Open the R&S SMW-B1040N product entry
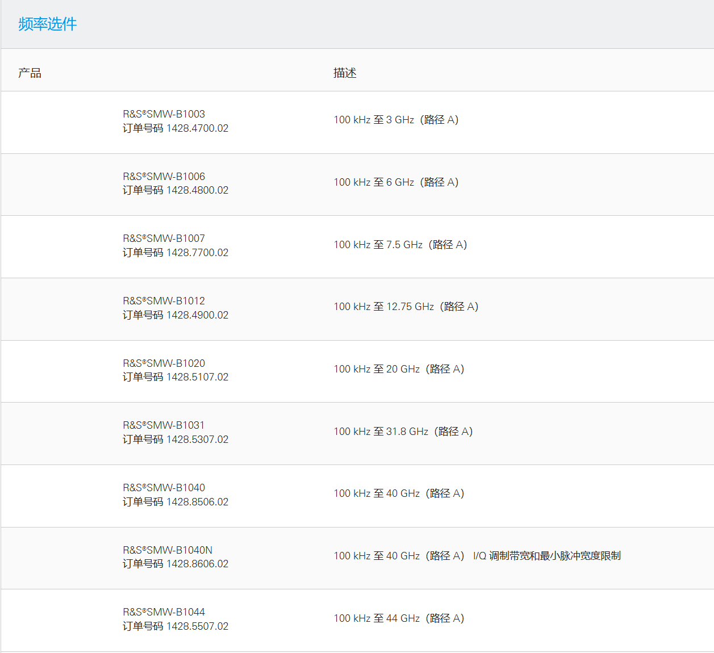The width and height of the screenshot is (714, 653). pyautogui.click(x=168, y=550)
